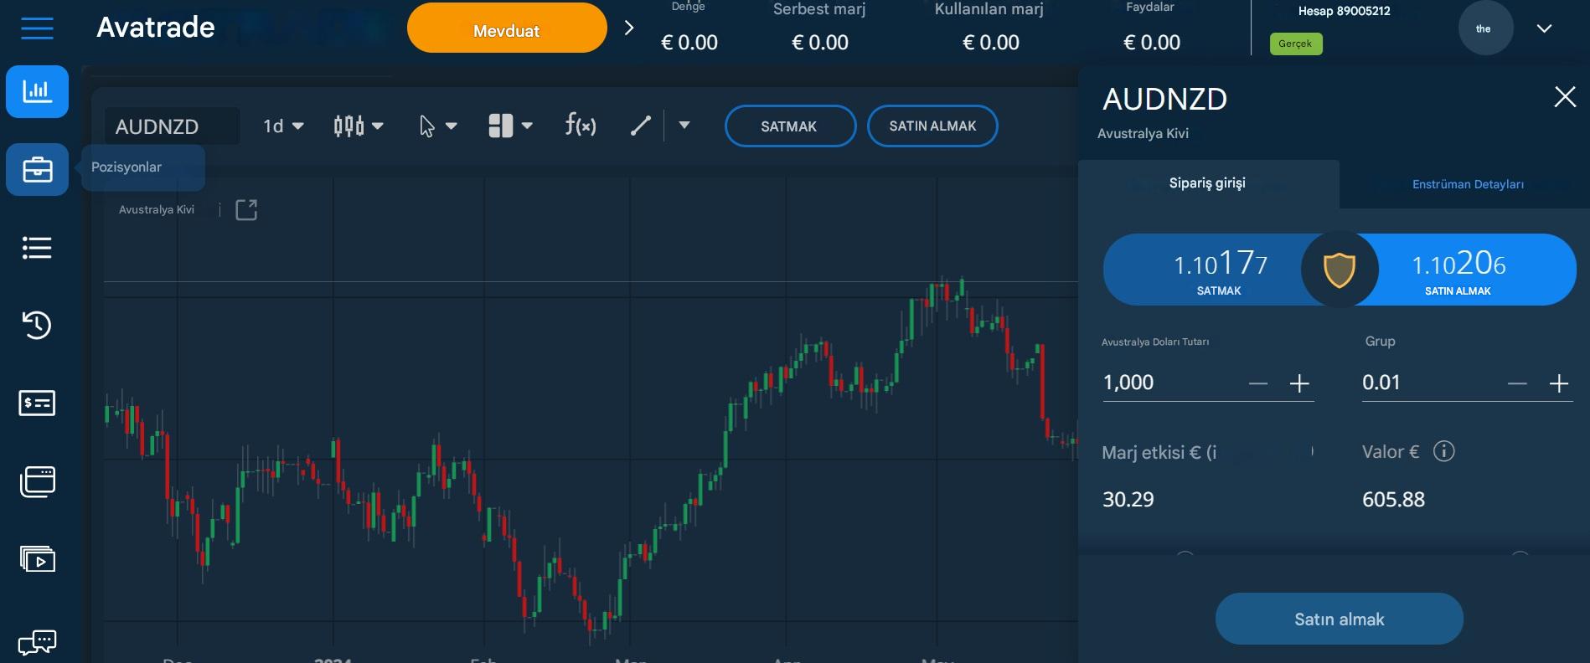
Task: Expand the account menu chevron near Hesap
Action: click(x=1544, y=28)
